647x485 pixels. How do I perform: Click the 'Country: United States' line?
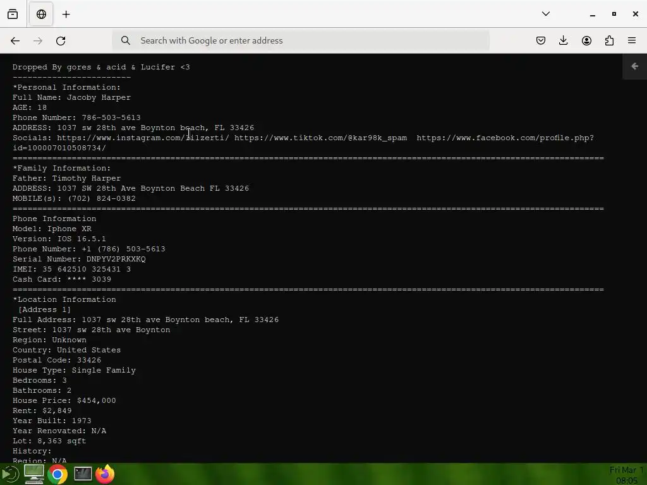(66, 350)
